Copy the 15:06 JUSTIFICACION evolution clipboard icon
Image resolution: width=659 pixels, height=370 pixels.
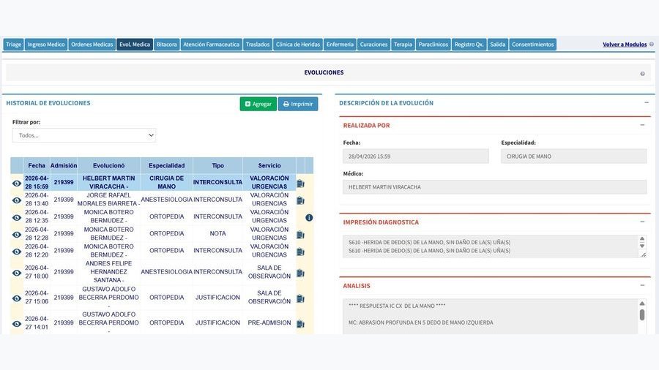[x=300, y=298]
